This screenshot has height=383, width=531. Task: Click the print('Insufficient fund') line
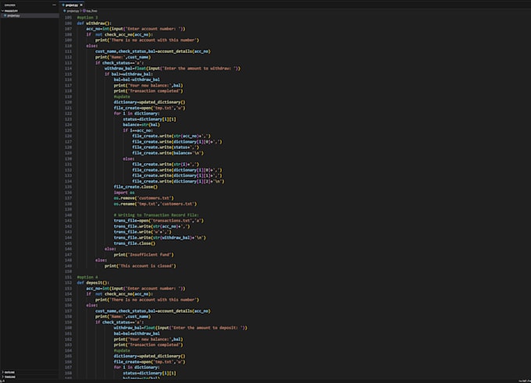(x=144, y=255)
